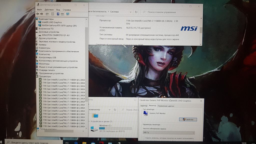This screenshot has width=256, height=144.
Task: Toggle the console tree toolbar icon
Action: tap(47, 14)
